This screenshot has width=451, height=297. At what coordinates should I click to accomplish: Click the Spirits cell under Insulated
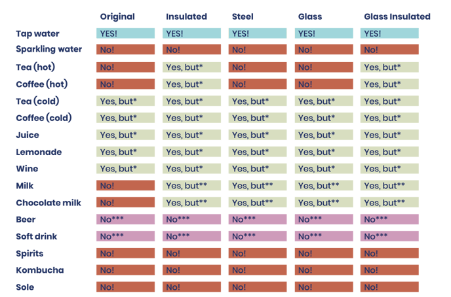(191, 253)
